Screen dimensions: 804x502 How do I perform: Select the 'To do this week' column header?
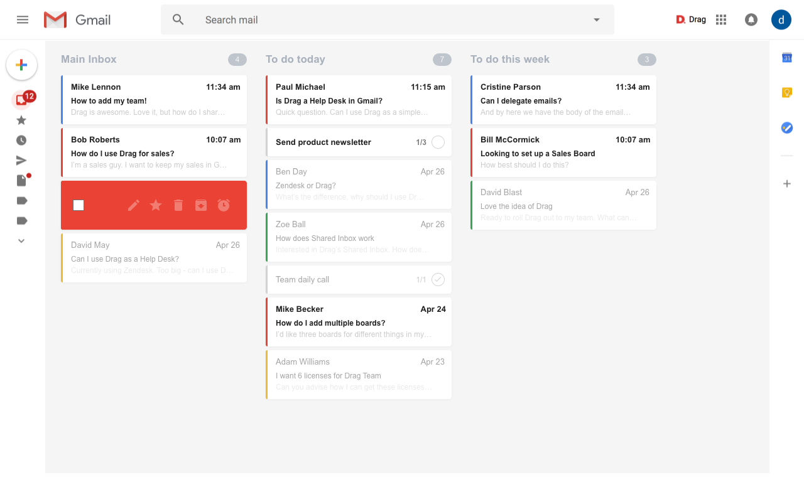tap(510, 60)
